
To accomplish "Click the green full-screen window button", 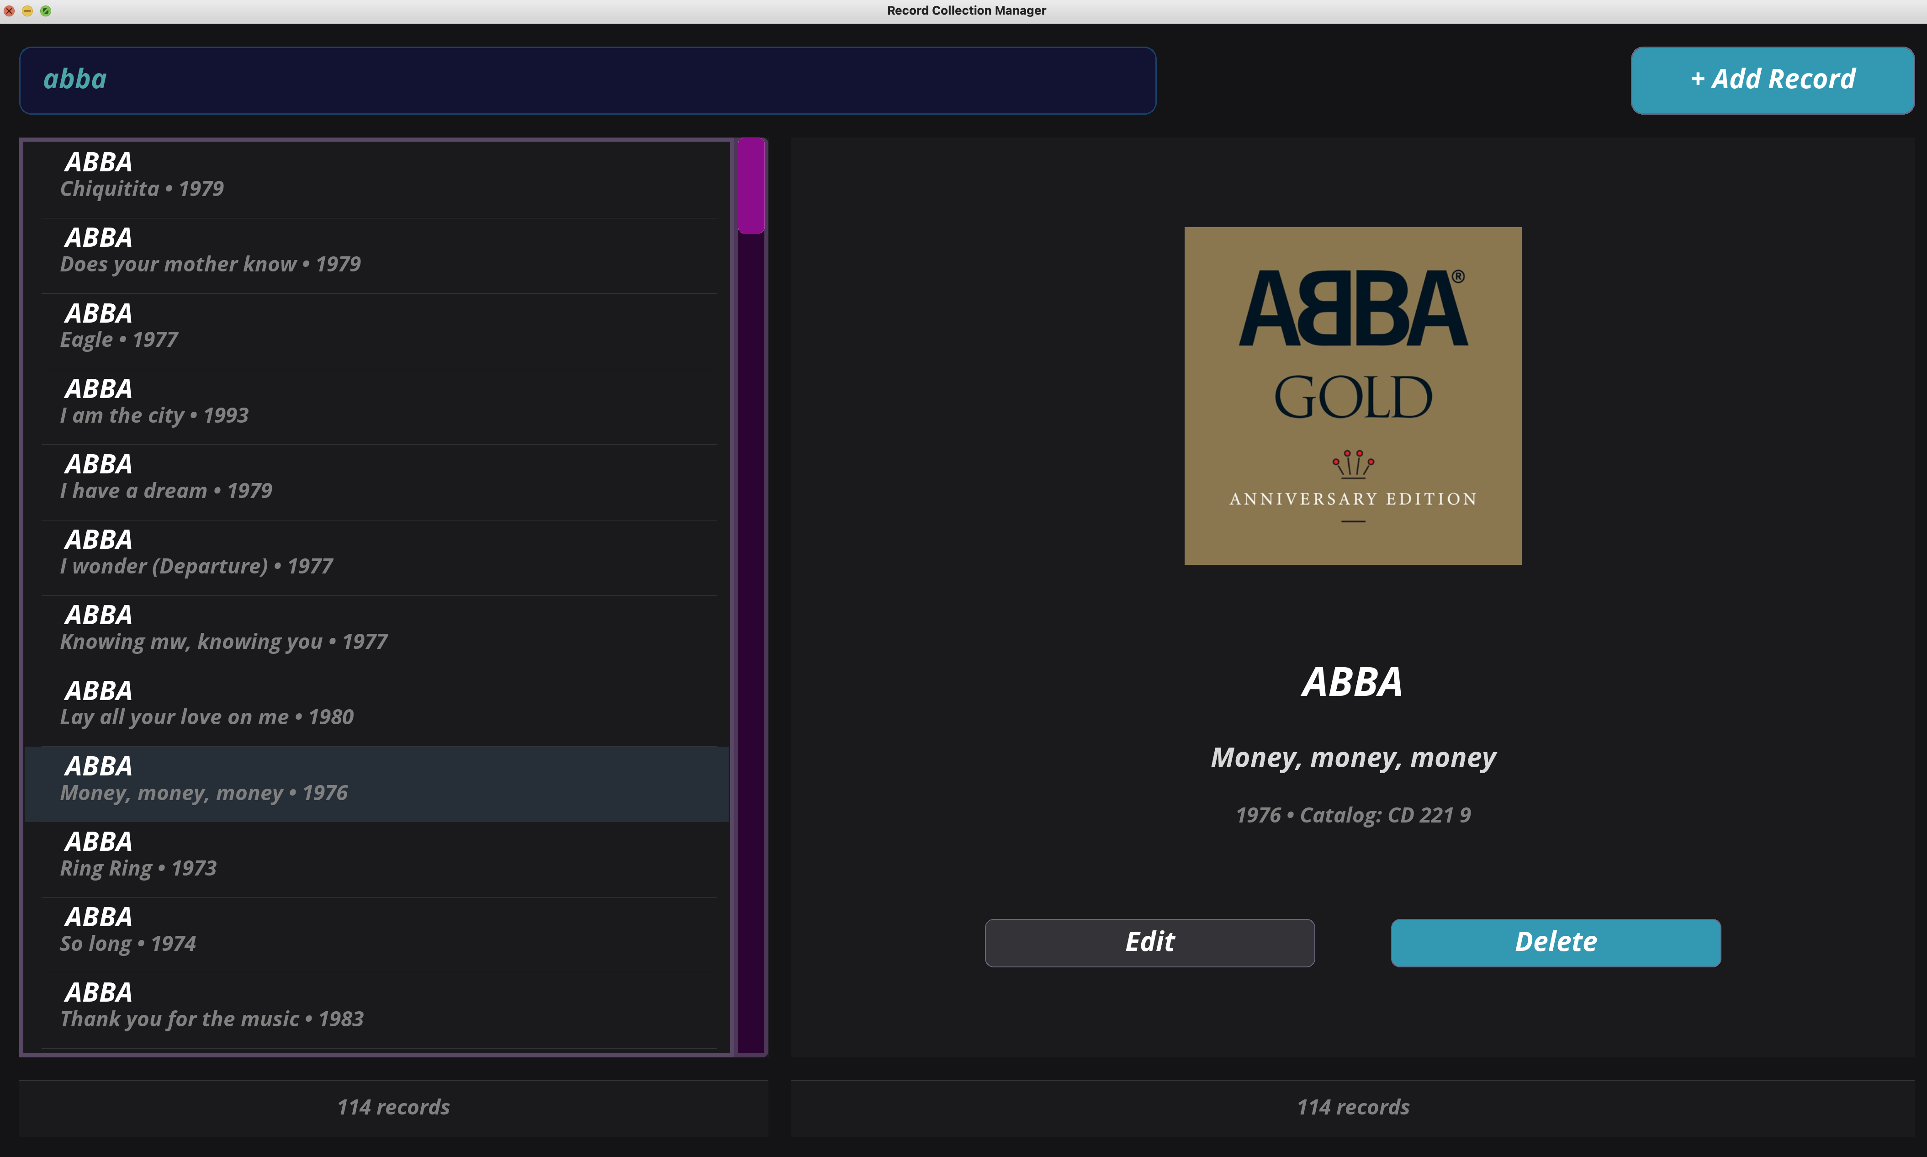I will tap(45, 11).
